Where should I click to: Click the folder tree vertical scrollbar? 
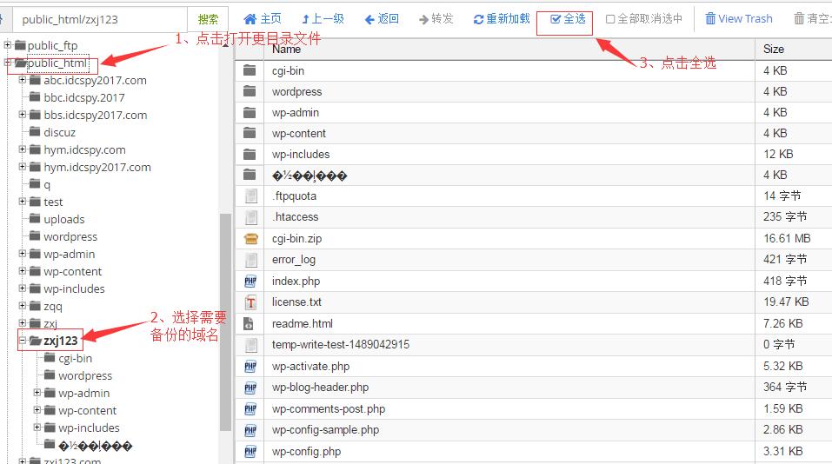pyautogui.click(x=225, y=322)
